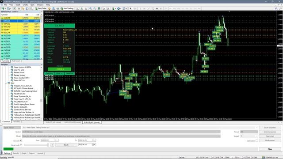Toggle chart auto scroll icon
The image size is (283, 159).
point(104,8)
